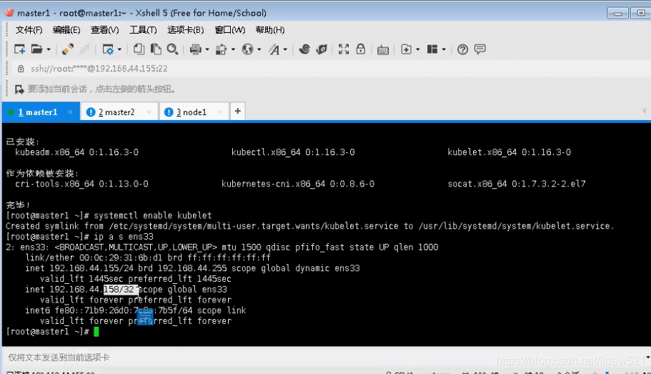Open the 文件(F) menu

[29, 30]
